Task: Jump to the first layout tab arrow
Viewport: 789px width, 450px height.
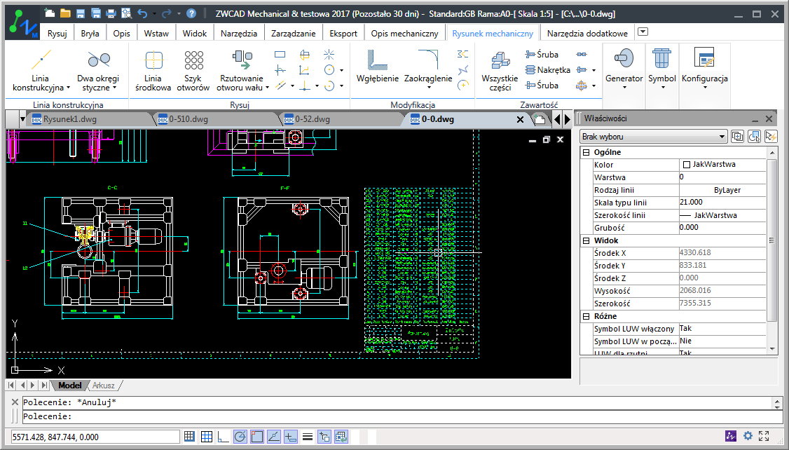Action: click(x=11, y=386)
